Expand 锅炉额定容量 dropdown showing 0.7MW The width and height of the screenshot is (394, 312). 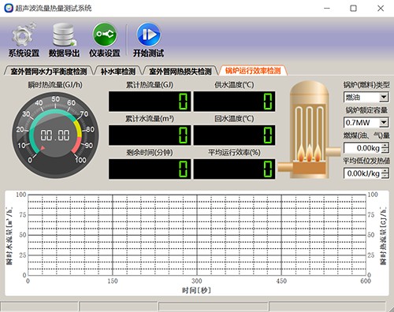(x=384, y=122)
